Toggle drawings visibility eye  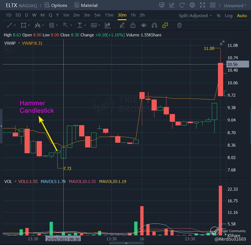tap(144, 25)
